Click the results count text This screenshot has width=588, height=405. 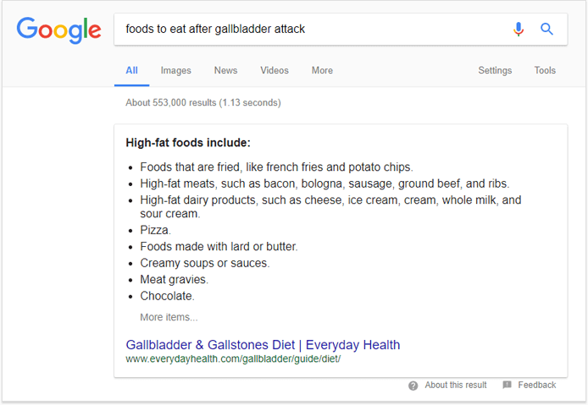click(203, 102)
